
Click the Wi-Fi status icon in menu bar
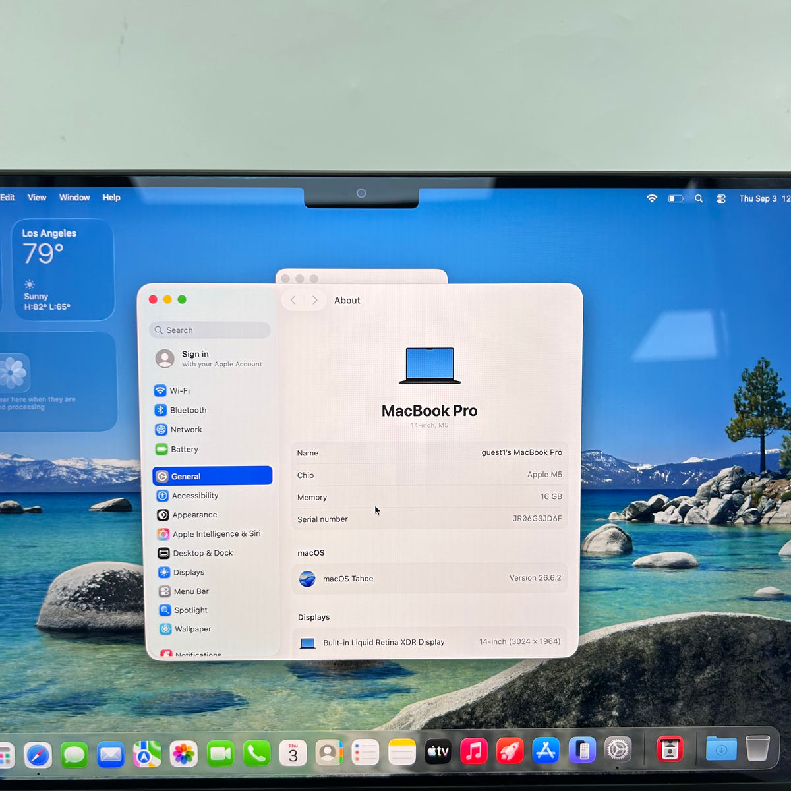pyautogui.click(x=652, y=198)
